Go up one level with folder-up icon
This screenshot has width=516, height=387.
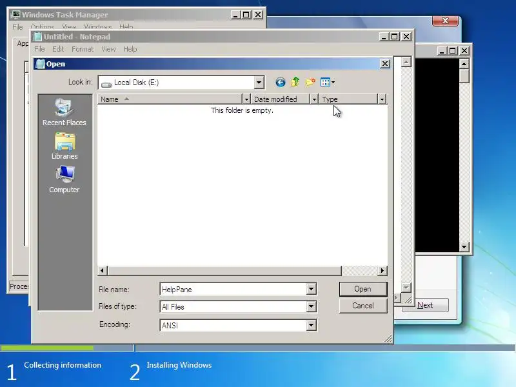point(295,82)
